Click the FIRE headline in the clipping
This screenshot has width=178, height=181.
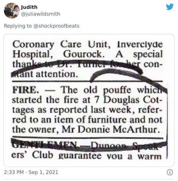coord(25,90)
